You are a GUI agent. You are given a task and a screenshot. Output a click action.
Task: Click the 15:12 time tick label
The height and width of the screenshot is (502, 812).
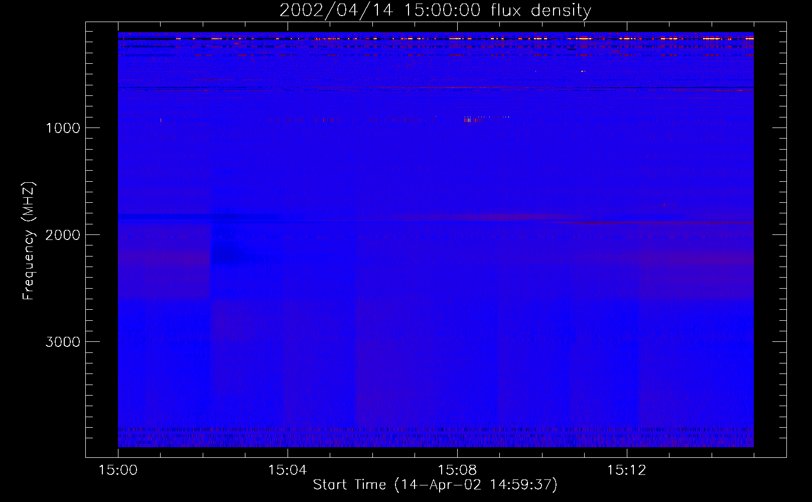(626, 470)
